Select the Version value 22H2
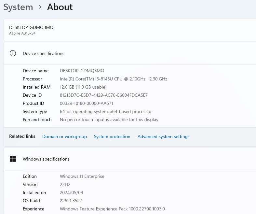 pos(65,185)
